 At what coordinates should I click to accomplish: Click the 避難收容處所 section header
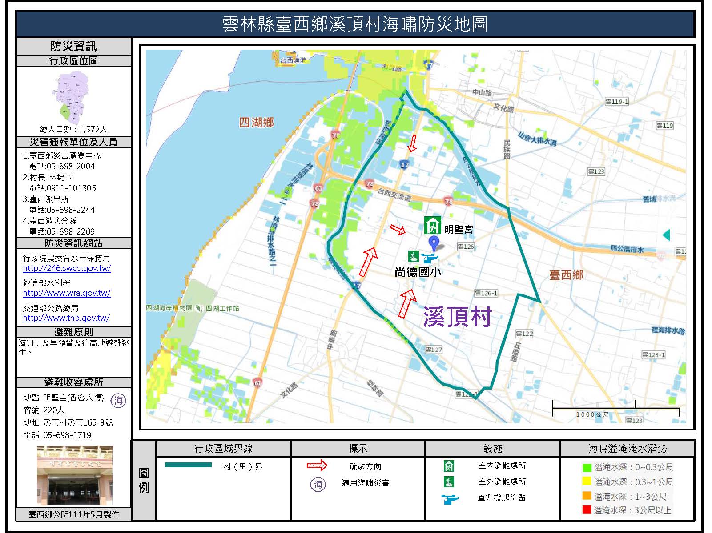(74, 382)
